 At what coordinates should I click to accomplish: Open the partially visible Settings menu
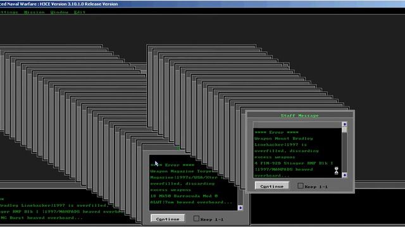coord(9,12)
